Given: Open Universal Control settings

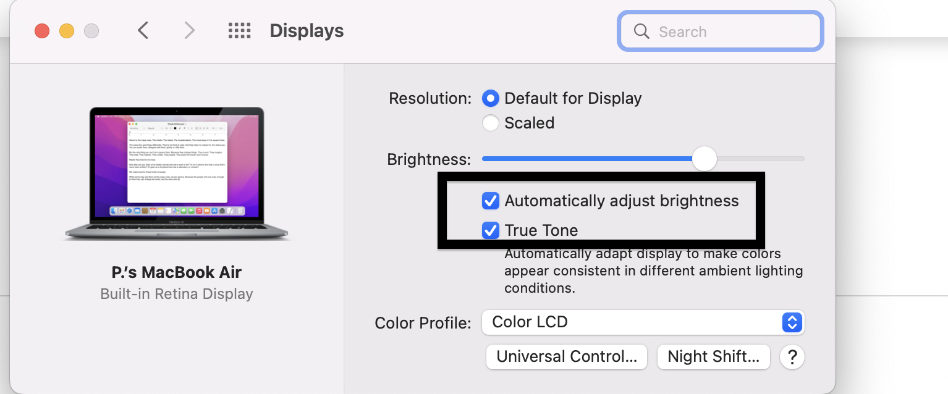Looking at the screenshot, I should coord(566,356).
